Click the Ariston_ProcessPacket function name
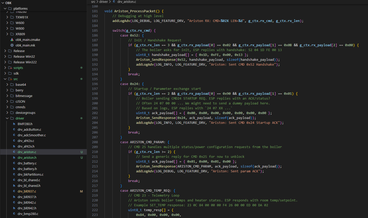The image size is (368, 218). (x=135, y=11)
